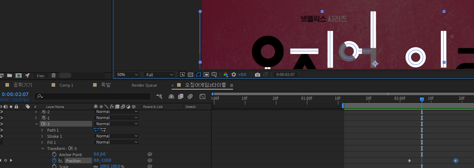Screen dimensions: 474x168
Task: Go to previous Position keyframe
Action: coord(1,160)
